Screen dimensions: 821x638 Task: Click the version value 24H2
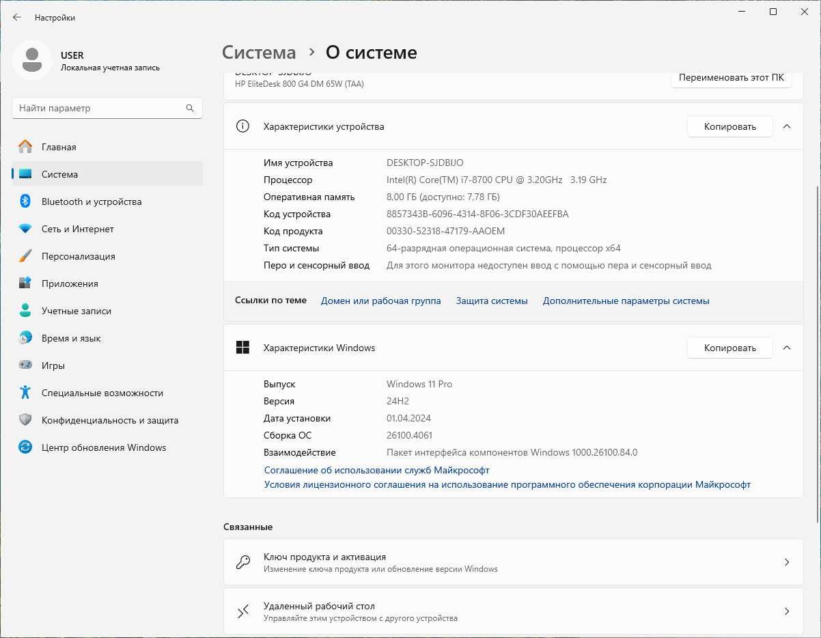tap(398, 401)
